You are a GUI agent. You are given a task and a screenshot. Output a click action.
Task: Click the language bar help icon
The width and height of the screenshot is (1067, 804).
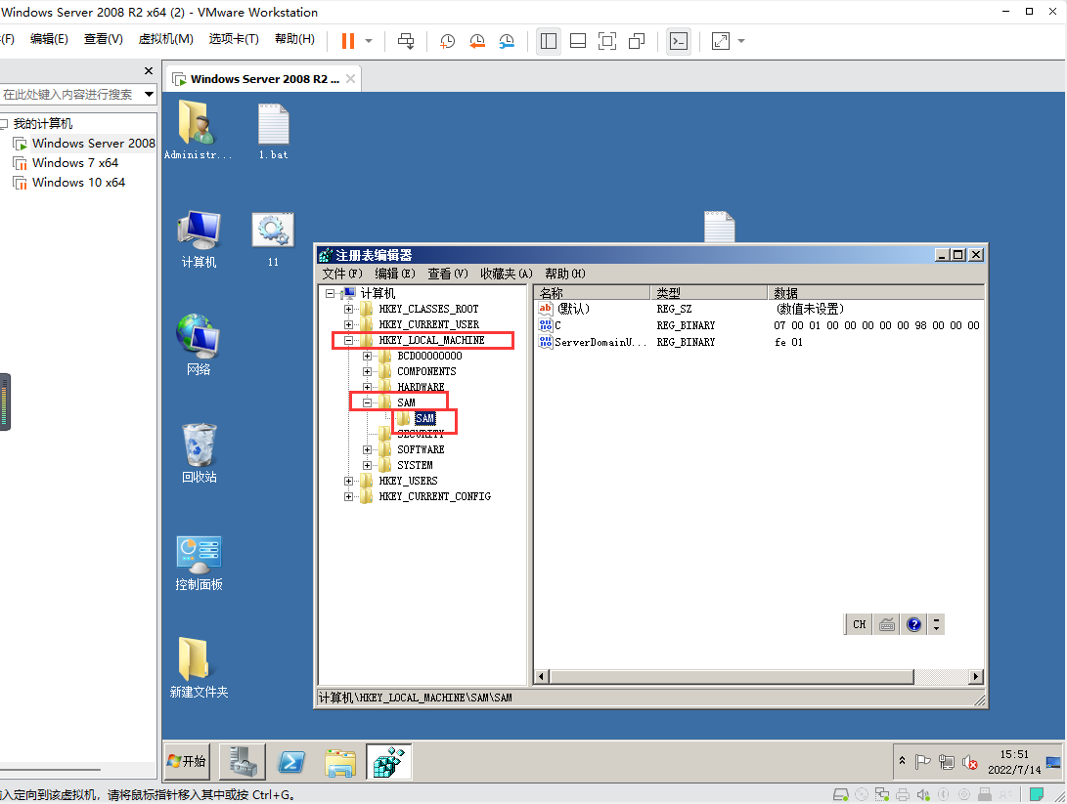(913, 624)
